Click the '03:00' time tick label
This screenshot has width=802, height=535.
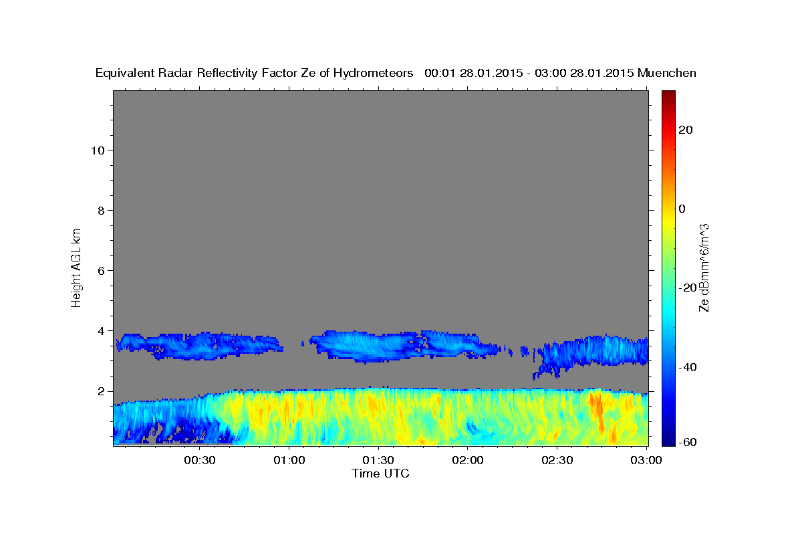tap(646, 461)
